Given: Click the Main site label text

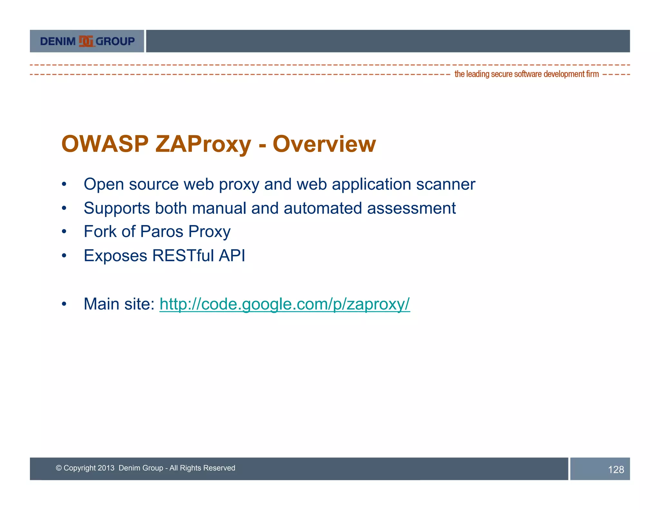Looking at the screenshot, I should 119,304.
